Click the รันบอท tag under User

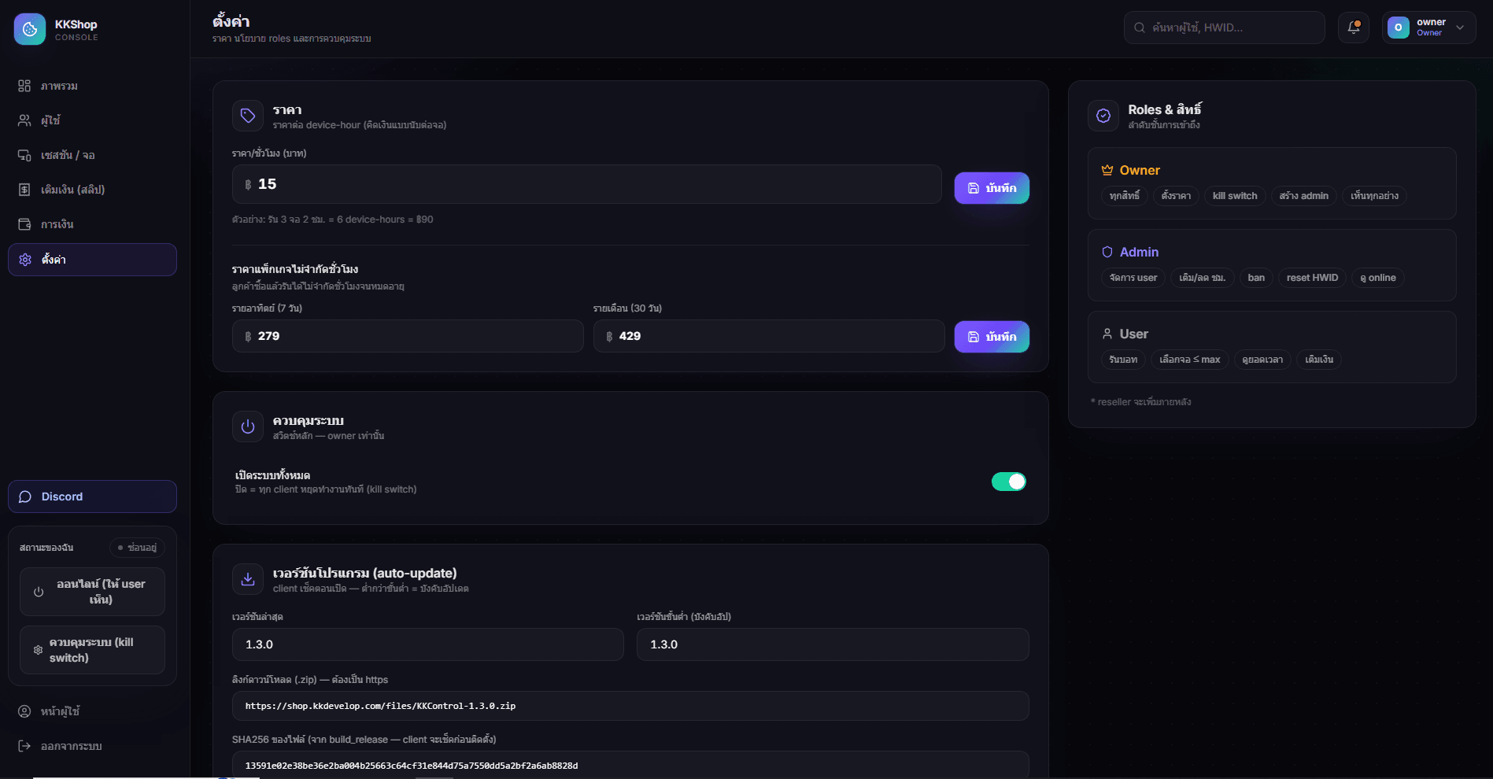pyautogui.click(x=1123, y=360)
